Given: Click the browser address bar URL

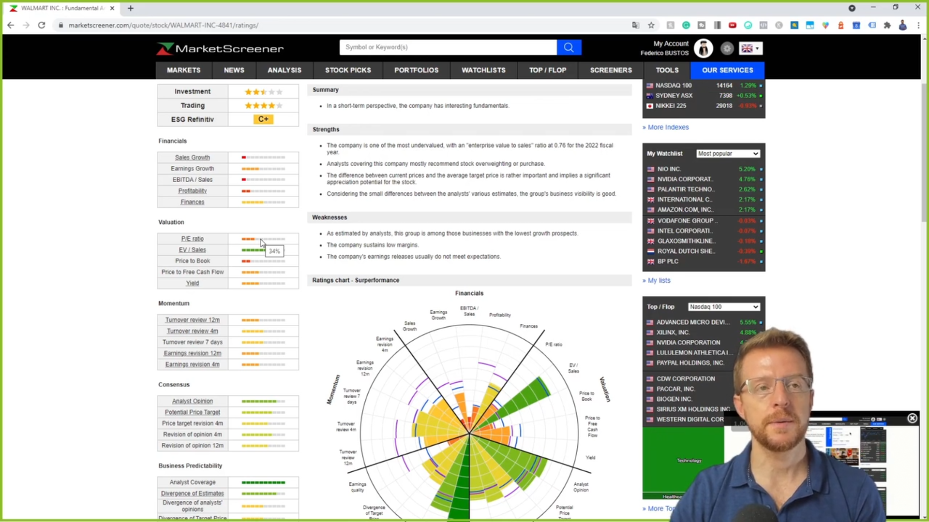Looking at the screenshot, I should tap(164, 25).
